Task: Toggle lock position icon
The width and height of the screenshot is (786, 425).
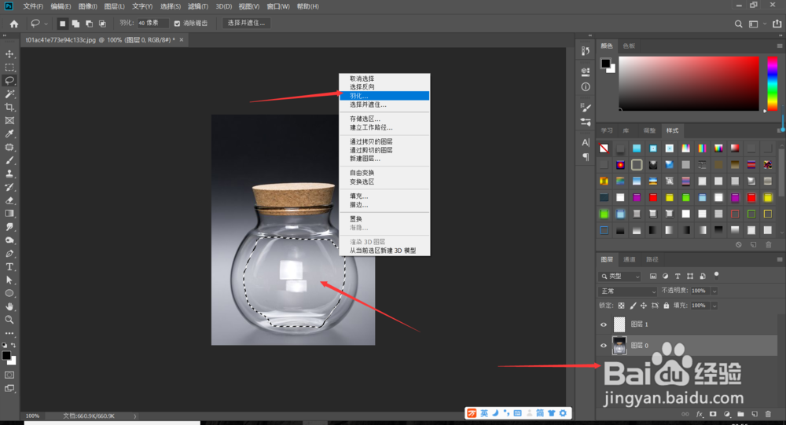Action: [644, 306]
